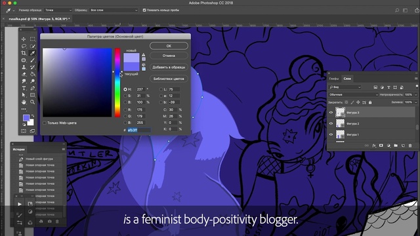Viewport: 420px width, 236px height.
Task: Open the Образец Все слои dropdown
Action: tap(114, 10)
